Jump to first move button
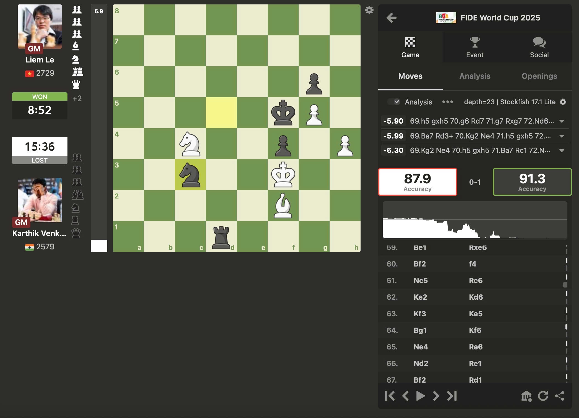Screen dimensions: 579x418 click(x=390, y=396)
